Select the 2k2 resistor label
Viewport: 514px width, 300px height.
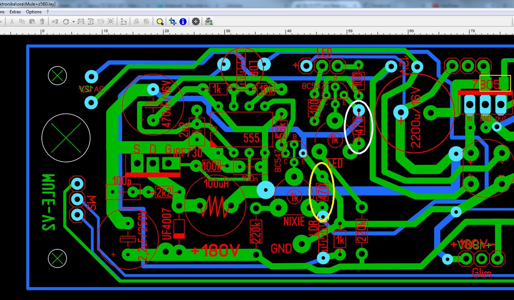pos(164,193)
